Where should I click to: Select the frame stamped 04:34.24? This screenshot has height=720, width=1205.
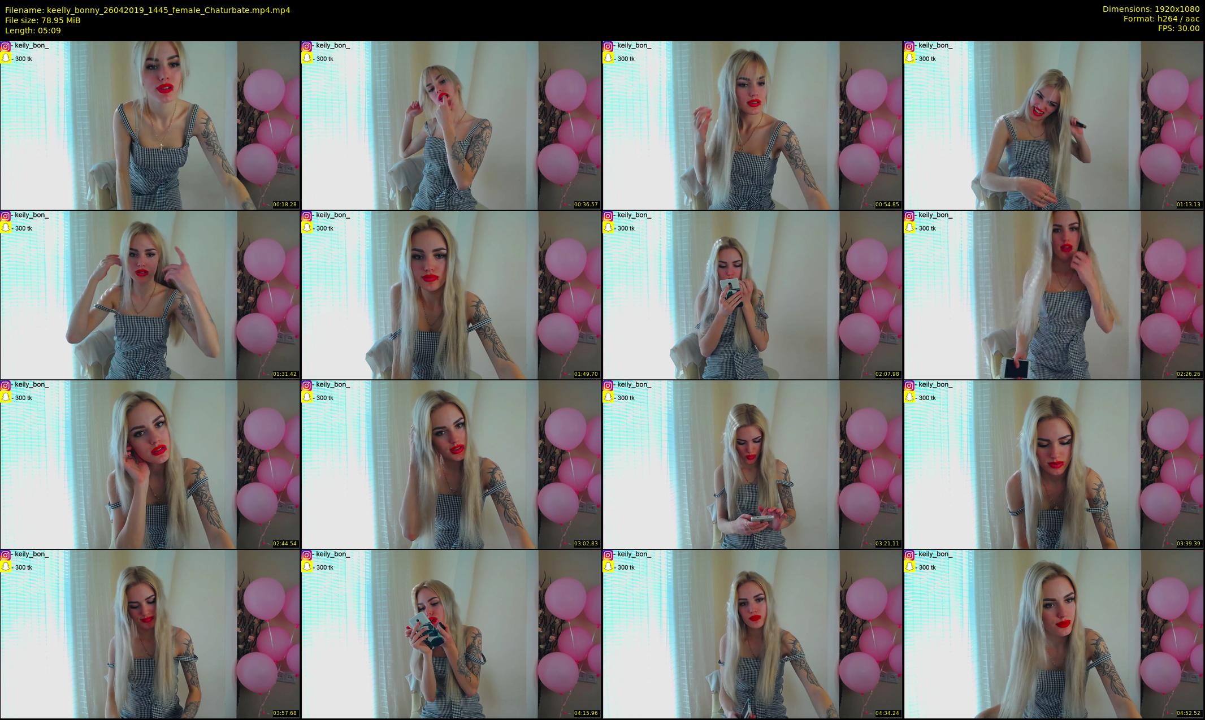[752, 634]
